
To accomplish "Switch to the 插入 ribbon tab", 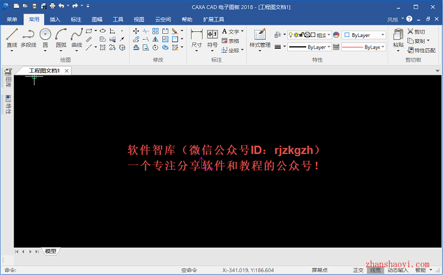I will (x=55, y=20).
